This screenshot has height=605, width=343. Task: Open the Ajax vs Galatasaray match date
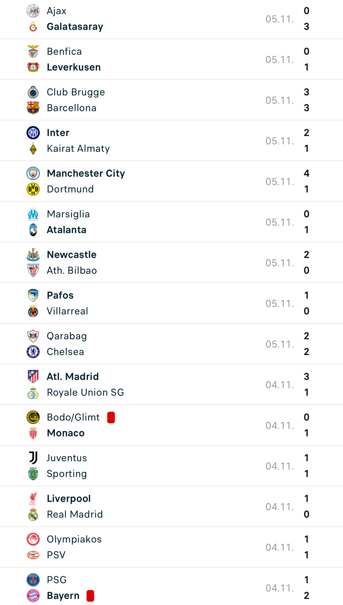coord(279,19)
